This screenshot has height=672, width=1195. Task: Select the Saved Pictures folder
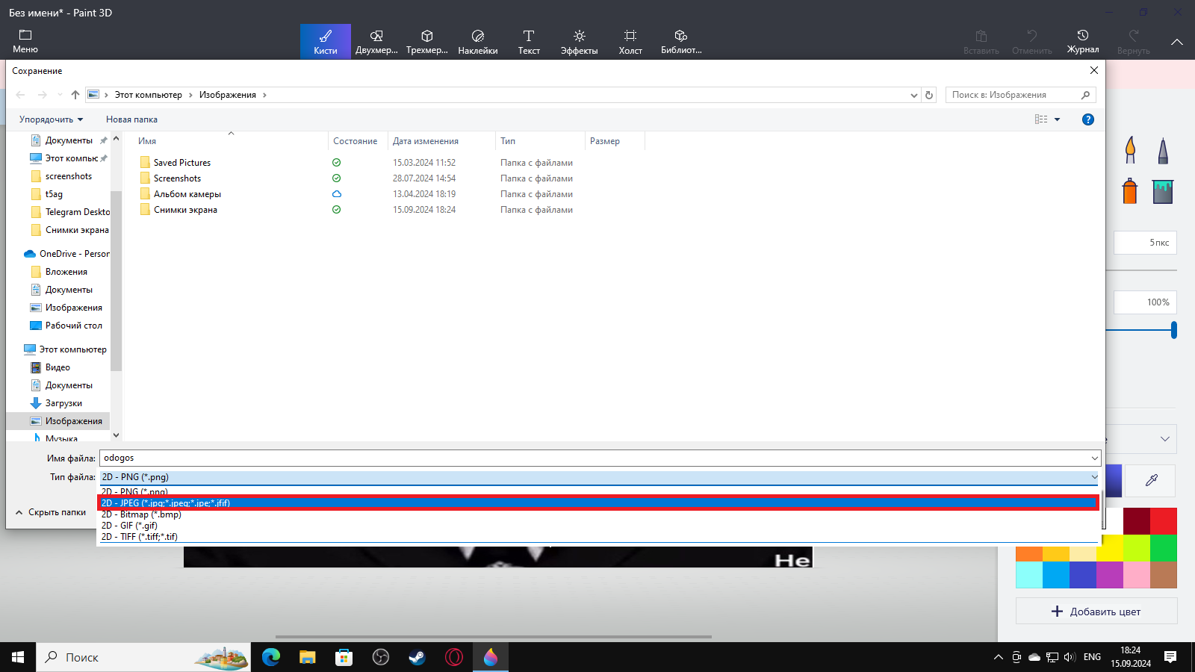pyautogui.click(x=181, y=163)
